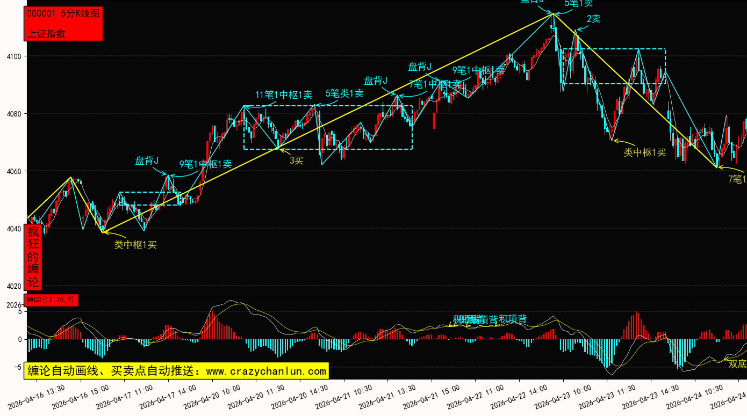747x416 pixels.
Task: Click the 4100 price axis tick
Action: click(x=14, y=56)
